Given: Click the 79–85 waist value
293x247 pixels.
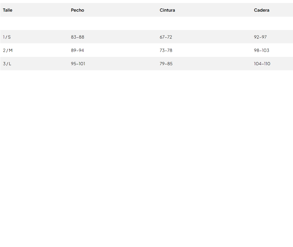Looking at the screenshot, I should point(166,64).
